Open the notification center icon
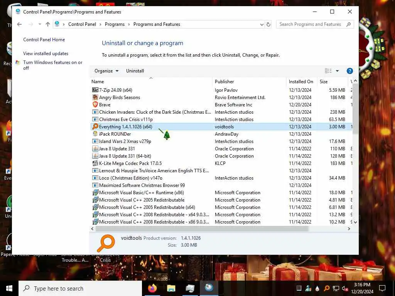Image resolution: width=395 pixels, height=296 pixels. point(382,288)
